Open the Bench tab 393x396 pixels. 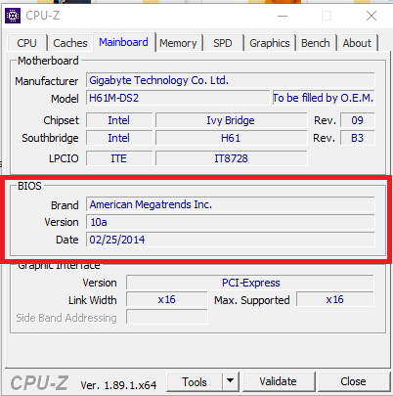pyautogui.click(x=316, y=43)
